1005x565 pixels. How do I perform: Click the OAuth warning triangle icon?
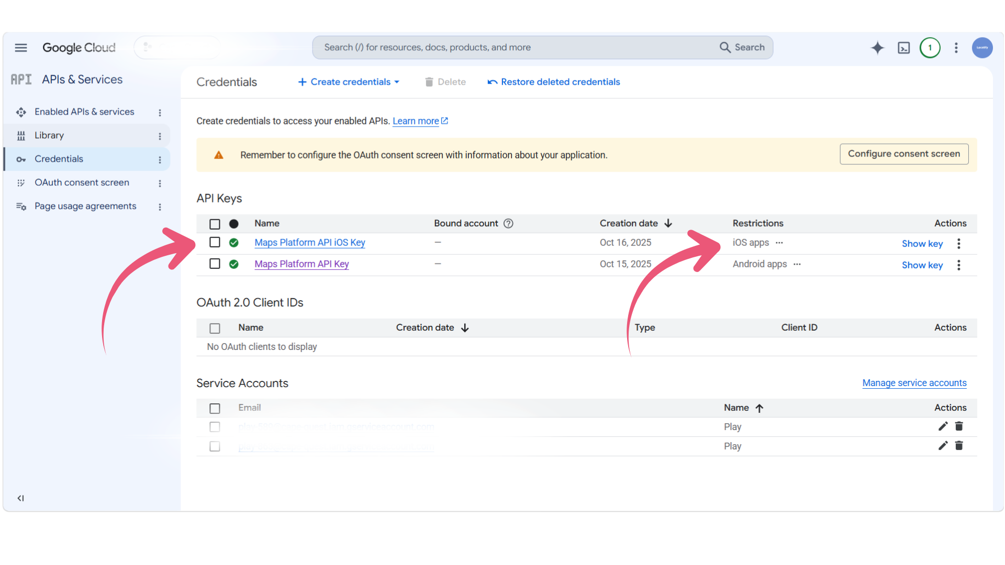tap(219, 155)
